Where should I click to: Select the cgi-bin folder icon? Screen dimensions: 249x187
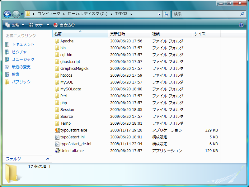pyautogui.click(x=57, y=55)
